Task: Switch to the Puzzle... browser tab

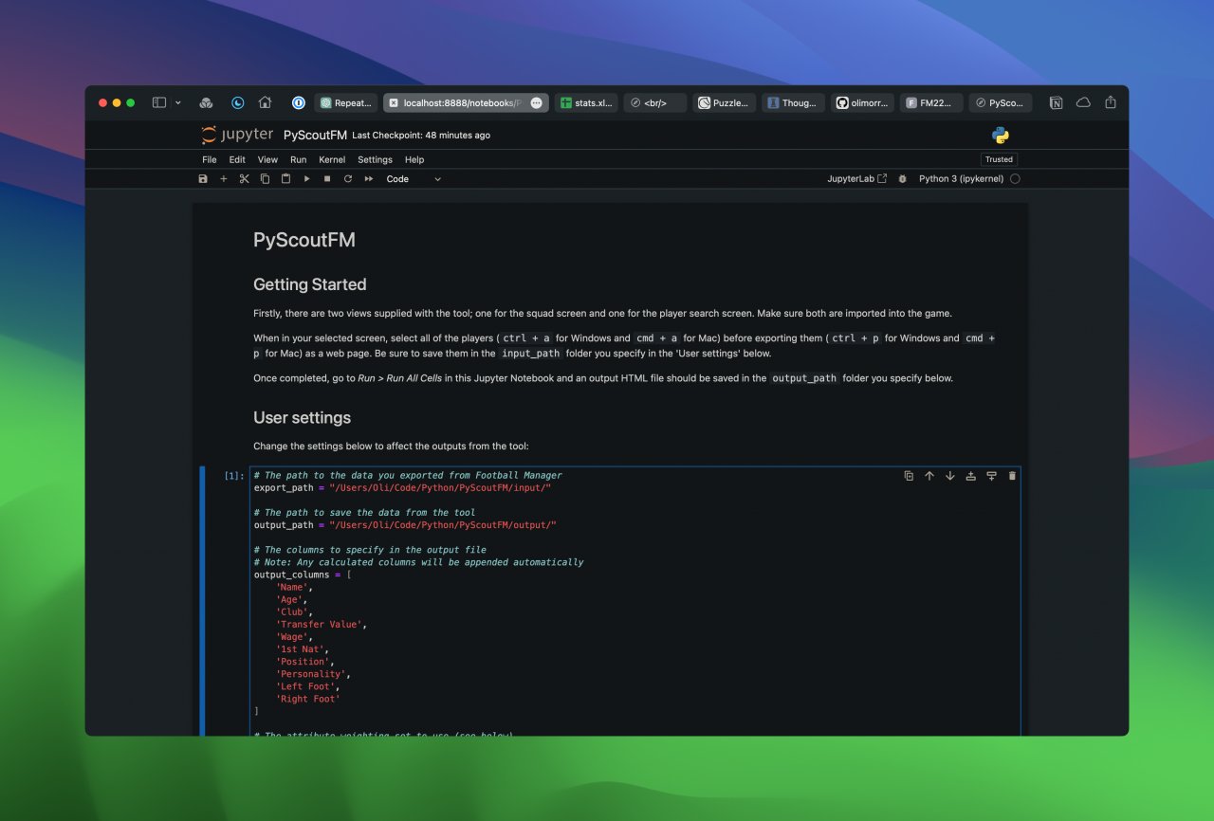Action: point(725,102)
